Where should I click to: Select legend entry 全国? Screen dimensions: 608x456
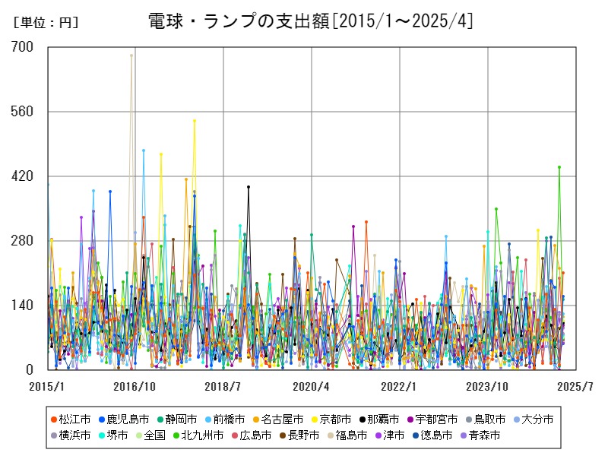[150, 435]
